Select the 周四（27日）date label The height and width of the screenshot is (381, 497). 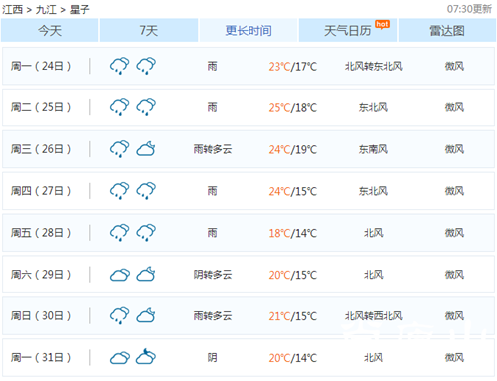point(41,191)
